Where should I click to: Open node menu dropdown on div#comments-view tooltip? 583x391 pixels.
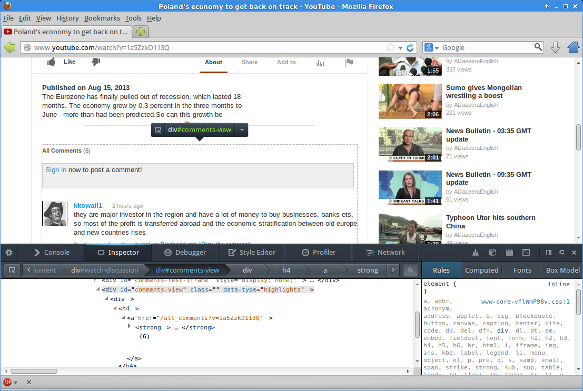241,130
